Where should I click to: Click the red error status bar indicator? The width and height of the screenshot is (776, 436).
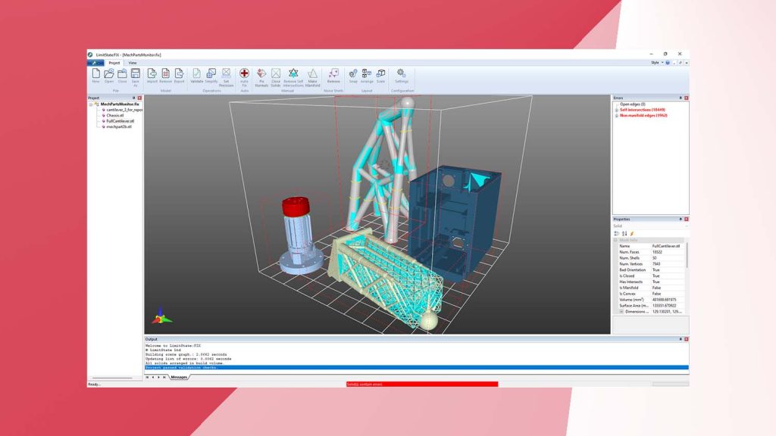422,384
